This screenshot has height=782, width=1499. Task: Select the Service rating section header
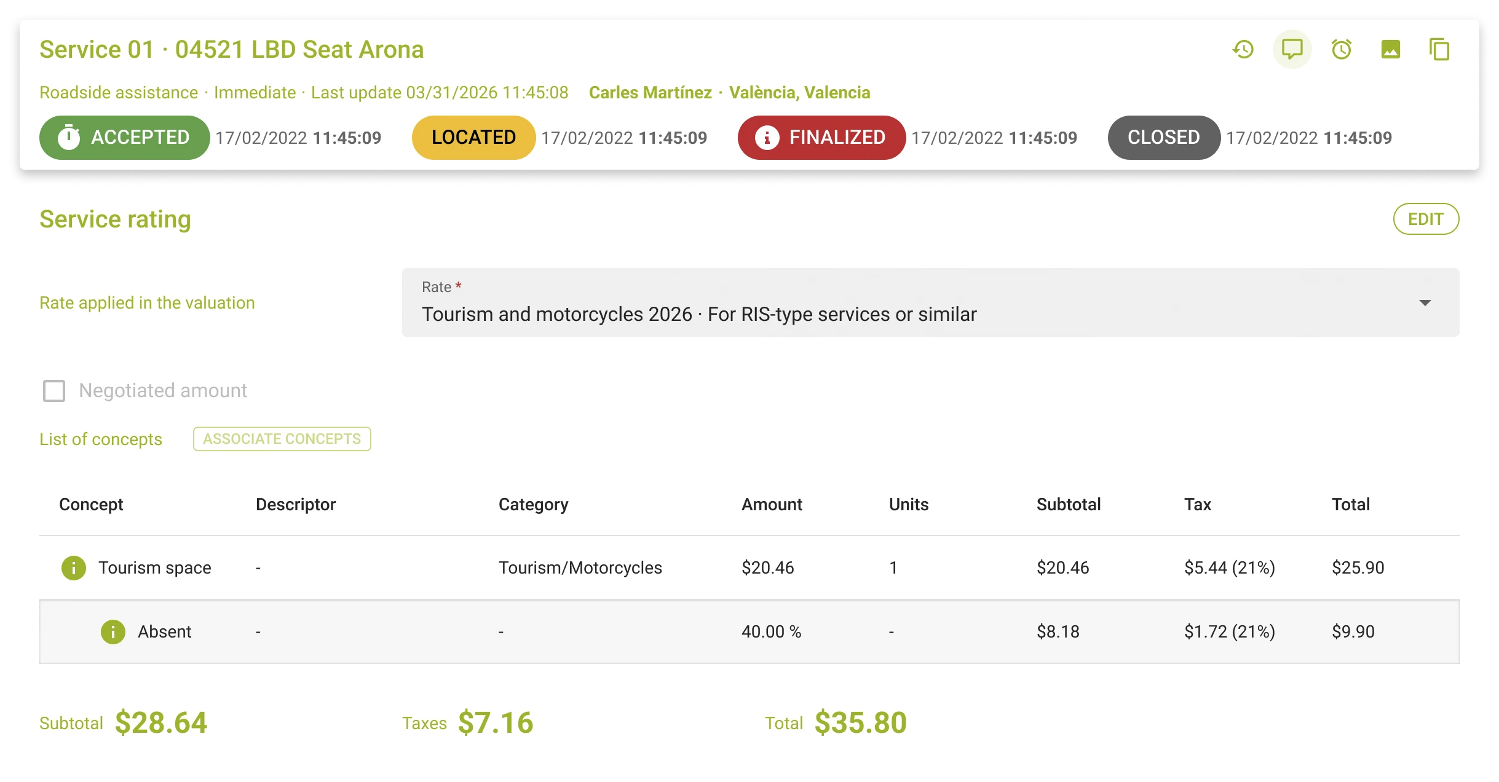point(115,219)
